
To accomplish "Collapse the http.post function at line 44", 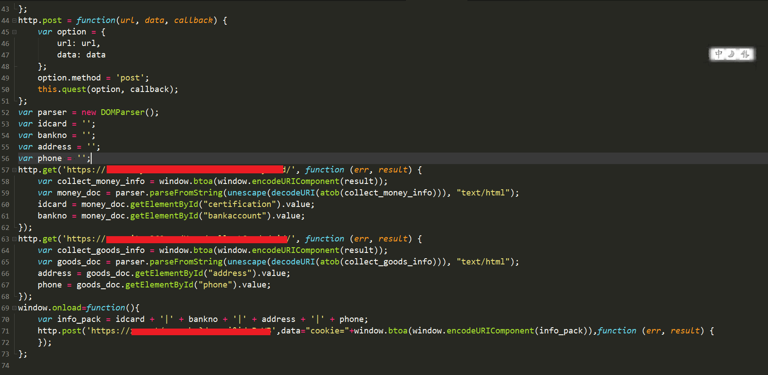I will (x=14, y=20).
